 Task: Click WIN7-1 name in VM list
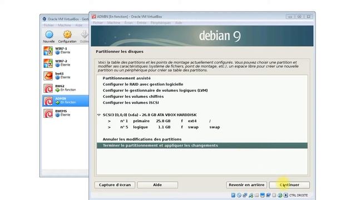coord(61,48)
